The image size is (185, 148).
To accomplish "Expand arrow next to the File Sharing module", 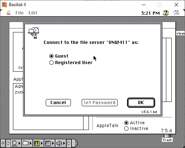I will (x=31, y=143).
